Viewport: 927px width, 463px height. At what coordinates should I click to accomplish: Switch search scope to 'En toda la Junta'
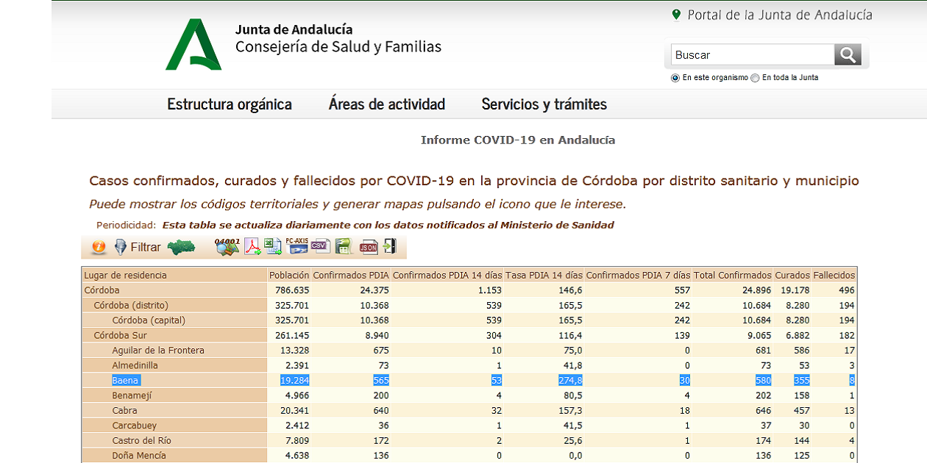[x=755, y=78]
